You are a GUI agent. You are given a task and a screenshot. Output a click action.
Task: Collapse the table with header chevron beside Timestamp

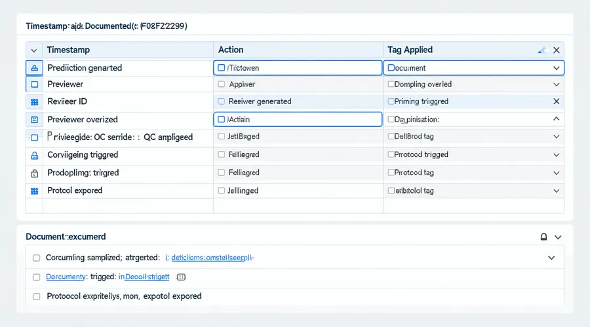(x=34, y=50)
